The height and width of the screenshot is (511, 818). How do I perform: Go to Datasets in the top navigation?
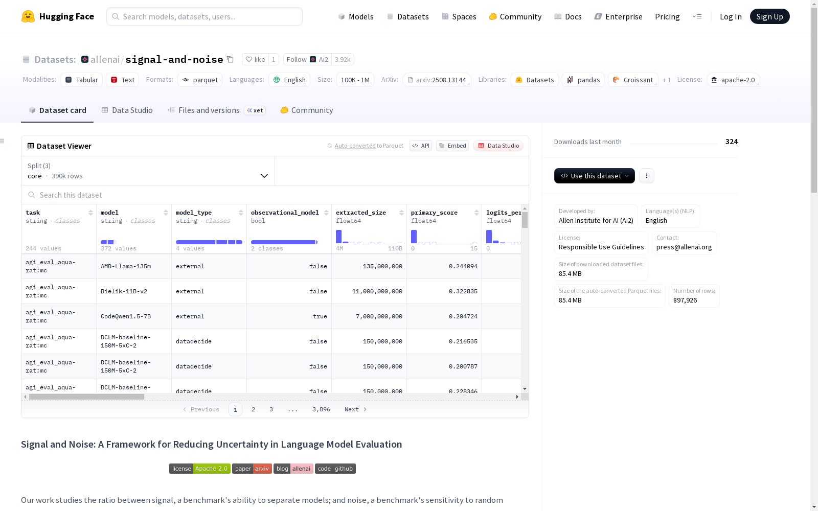pyautogui.click(x=407, y=16)
